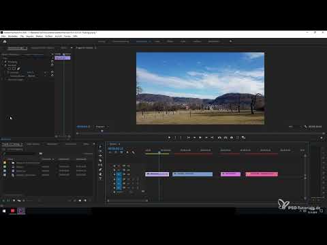The width and height of the screenshot is (327, 245).
Task: Select the blue clip in timeline
Action: pos(193,174)
